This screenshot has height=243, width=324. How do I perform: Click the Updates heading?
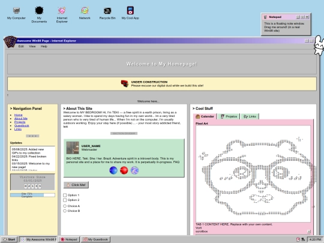click(x=16, y=143)
